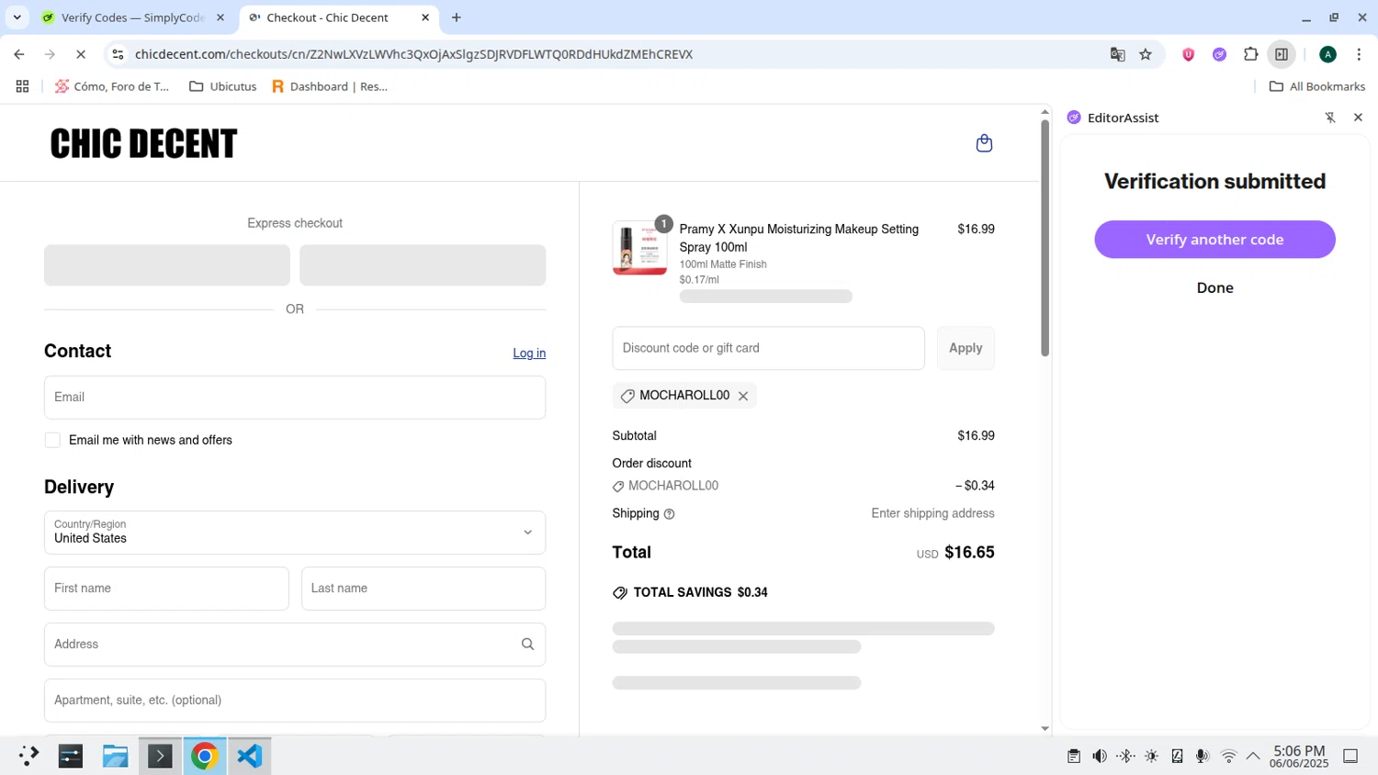Unpin the EditorAssist side panel

[1330, 118]
